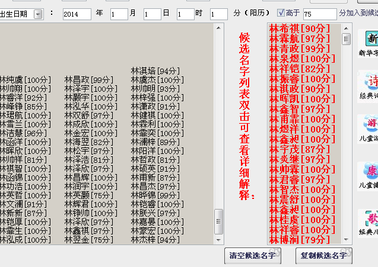Click result name 林双舒[97分]
Viewport: 378px width, 267px height.
tap(89, 115)
